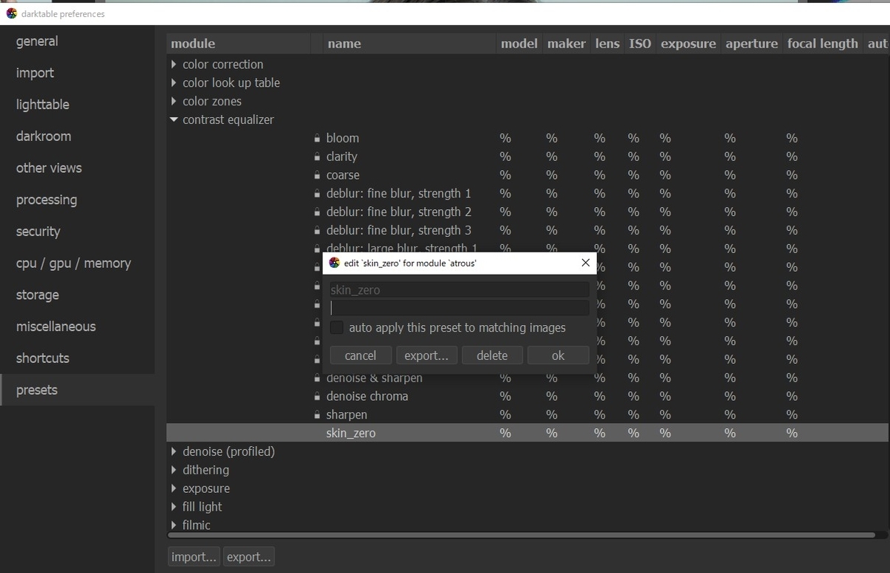
Task: Select the clarity preset row
Action: pos(527,157)
